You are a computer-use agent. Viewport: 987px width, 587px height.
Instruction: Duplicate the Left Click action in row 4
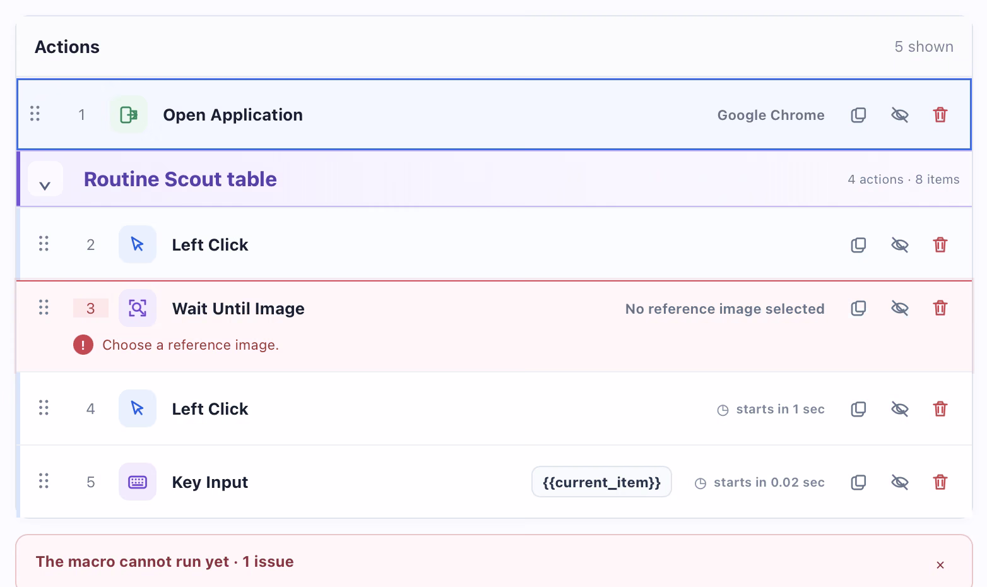pos(858,409)
